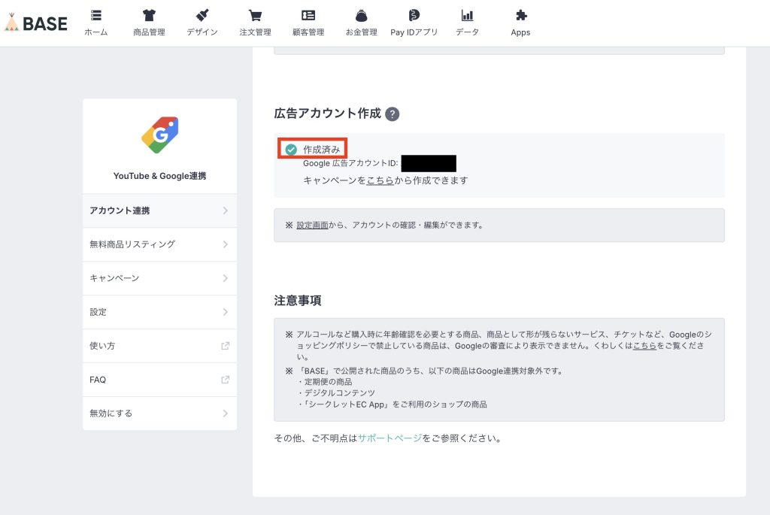The height and width of the screenshot is (515, 770).
Task: Expand chevron on アカウント連携 row
Action: coord(226,211)
